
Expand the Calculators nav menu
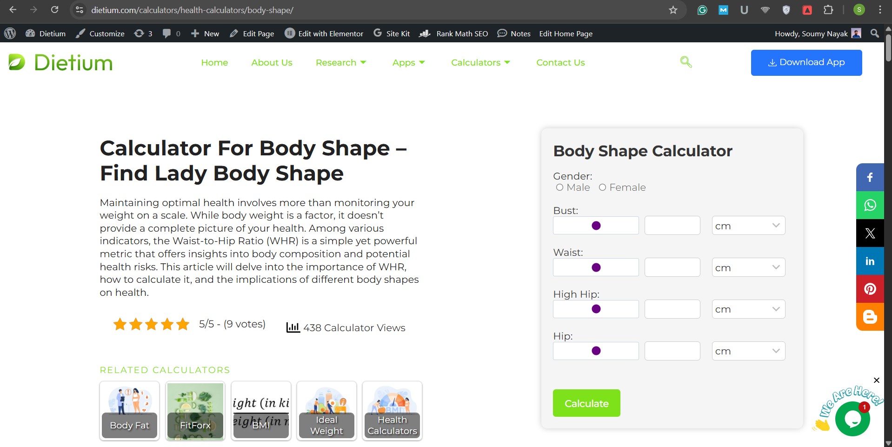pos(480,62)
